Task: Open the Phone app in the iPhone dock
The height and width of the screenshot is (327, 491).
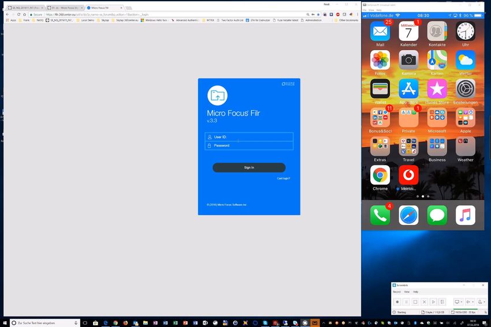Action: (x=380, y=215)
